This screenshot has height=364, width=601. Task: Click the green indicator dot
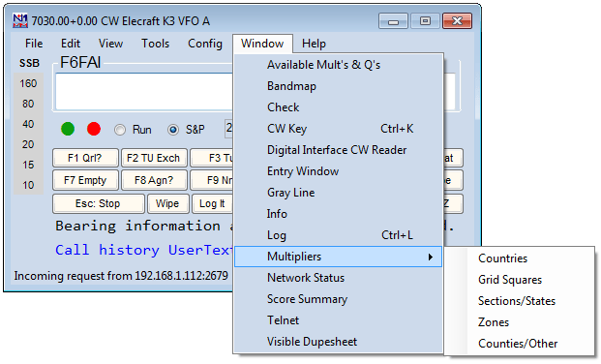[x=68, y=129]
